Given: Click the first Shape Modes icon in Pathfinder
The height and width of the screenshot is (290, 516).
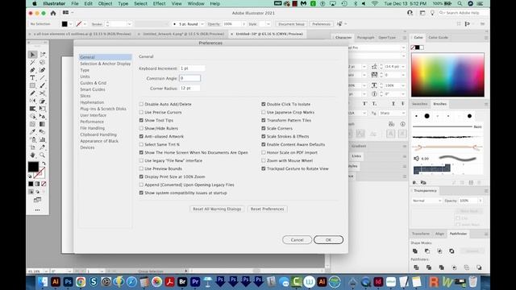Looking at the screenshot, I should pos(415,251).
